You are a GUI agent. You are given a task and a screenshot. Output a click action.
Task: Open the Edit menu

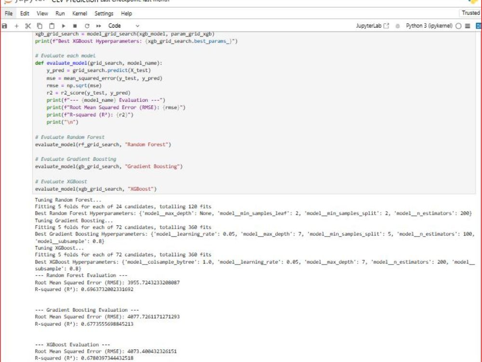click(x=25, y=14)
